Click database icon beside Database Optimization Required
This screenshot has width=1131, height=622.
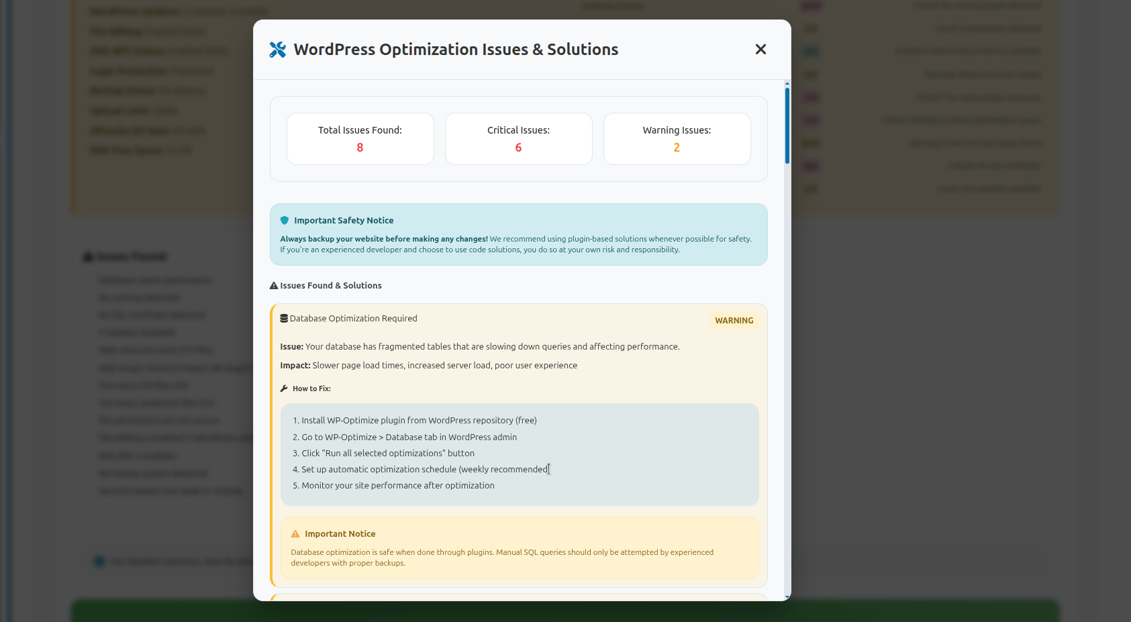pyautogui.click(x=284, y=319)
